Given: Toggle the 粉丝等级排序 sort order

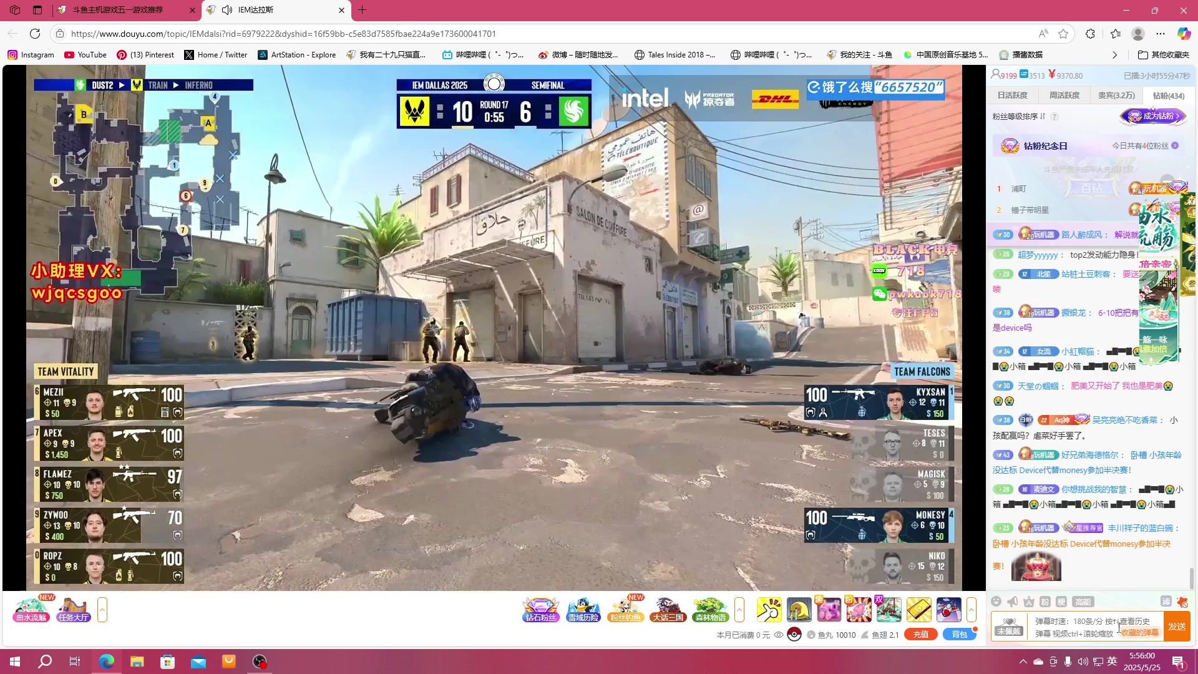Looking at the screenshot, I should point(1019,117).
